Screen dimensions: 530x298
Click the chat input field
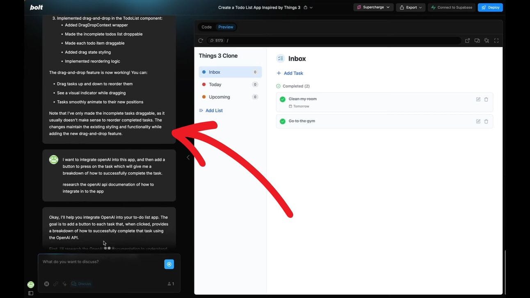click(101, 262)
